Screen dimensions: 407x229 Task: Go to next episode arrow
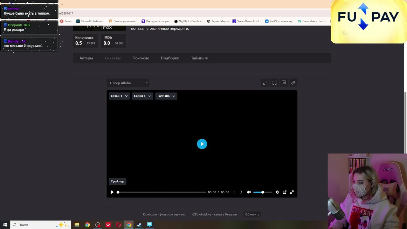[x=241, y=192]
